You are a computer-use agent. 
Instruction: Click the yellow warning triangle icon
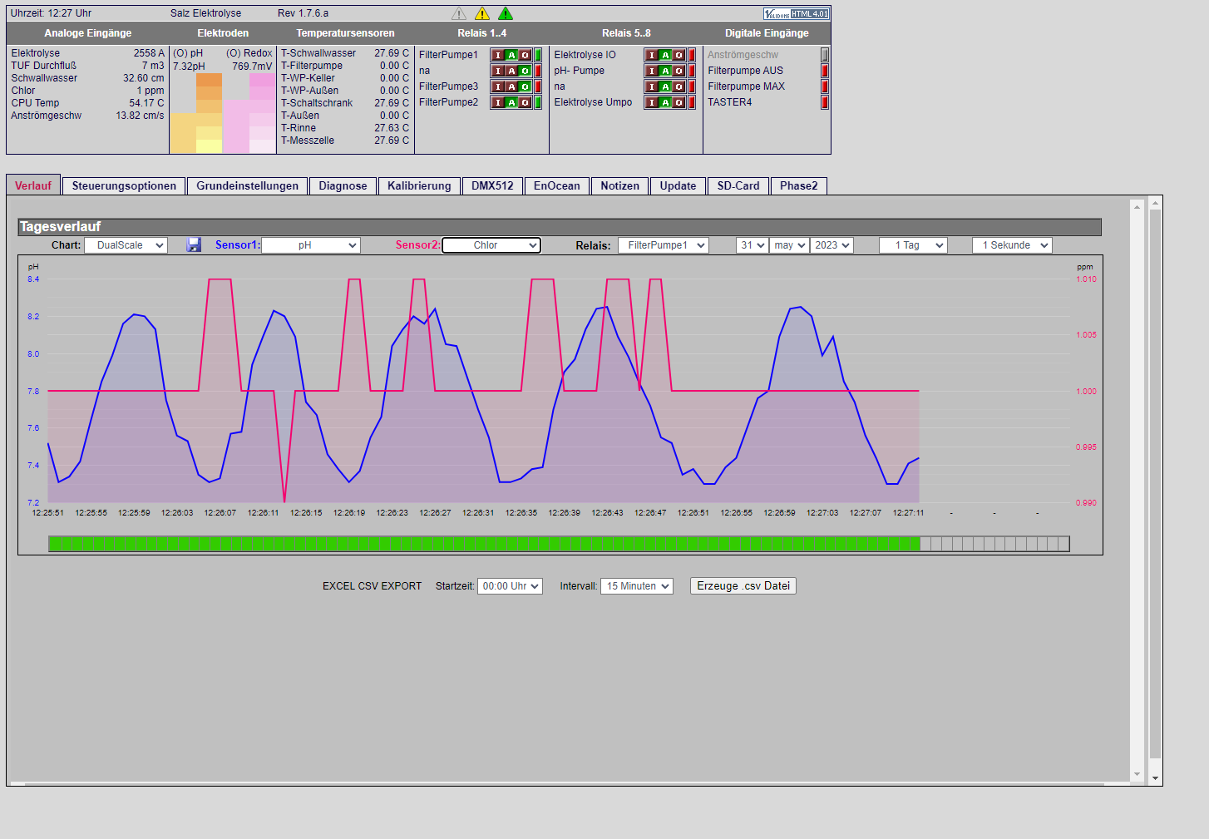click(x=482, y=13)
